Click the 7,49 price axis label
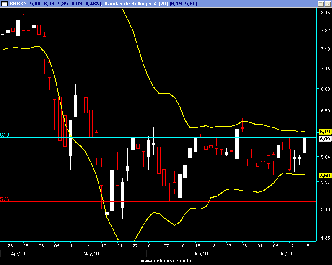332x265 pixels. 325,49
